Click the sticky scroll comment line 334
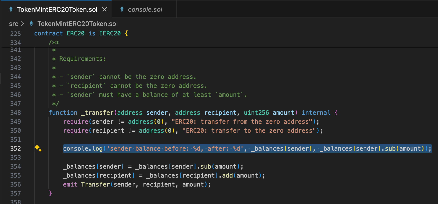 54,43
